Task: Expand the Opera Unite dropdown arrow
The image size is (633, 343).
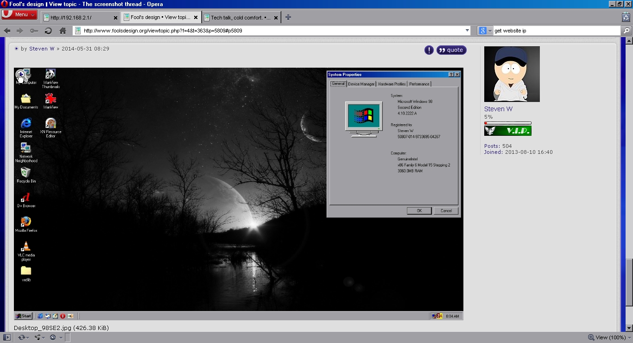Action: 44,337
